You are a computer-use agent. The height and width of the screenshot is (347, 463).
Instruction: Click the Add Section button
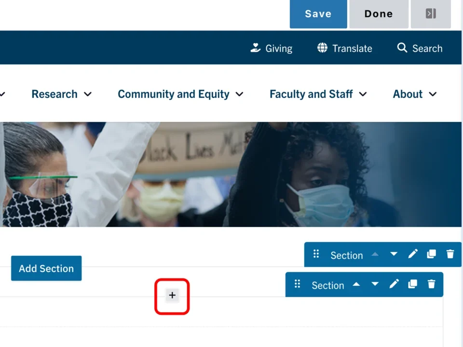(x=46, y=268)
